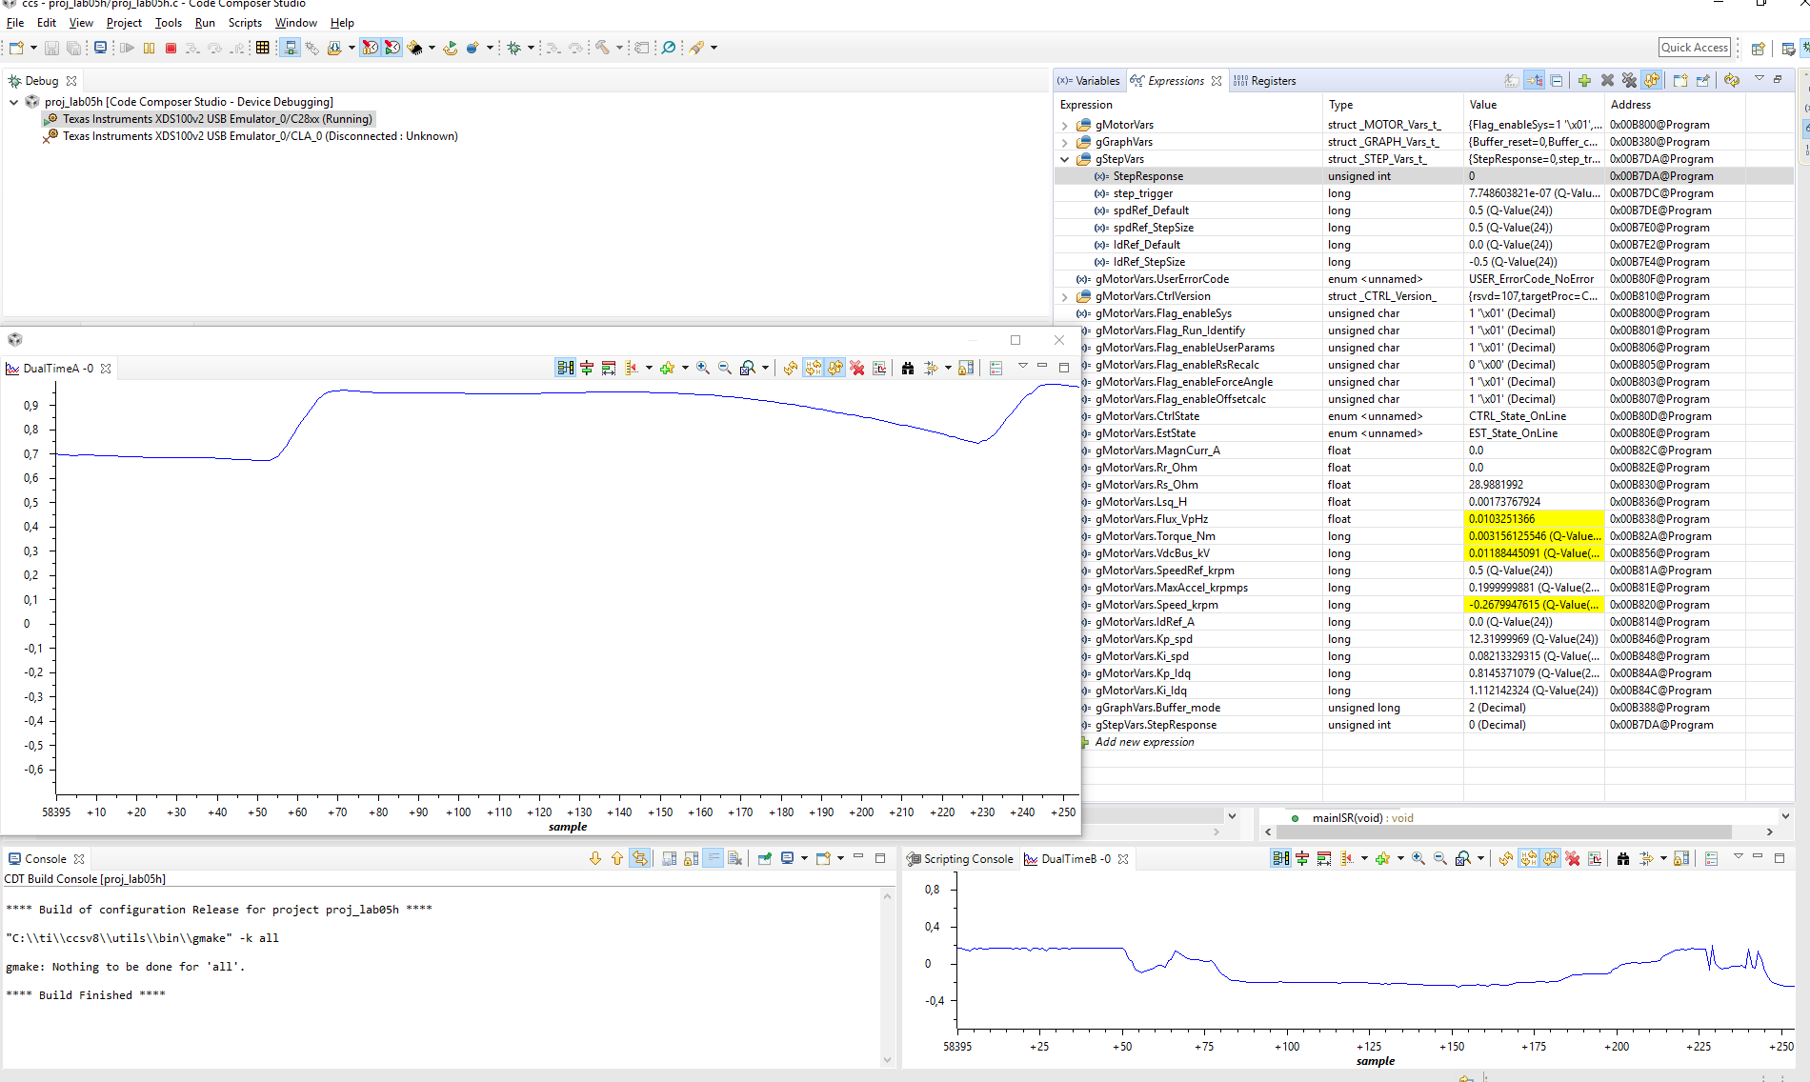Click the blue Search magnifier icon in toolbar
Screen dimensions: 1810x1082
click(x=669, y=48)
